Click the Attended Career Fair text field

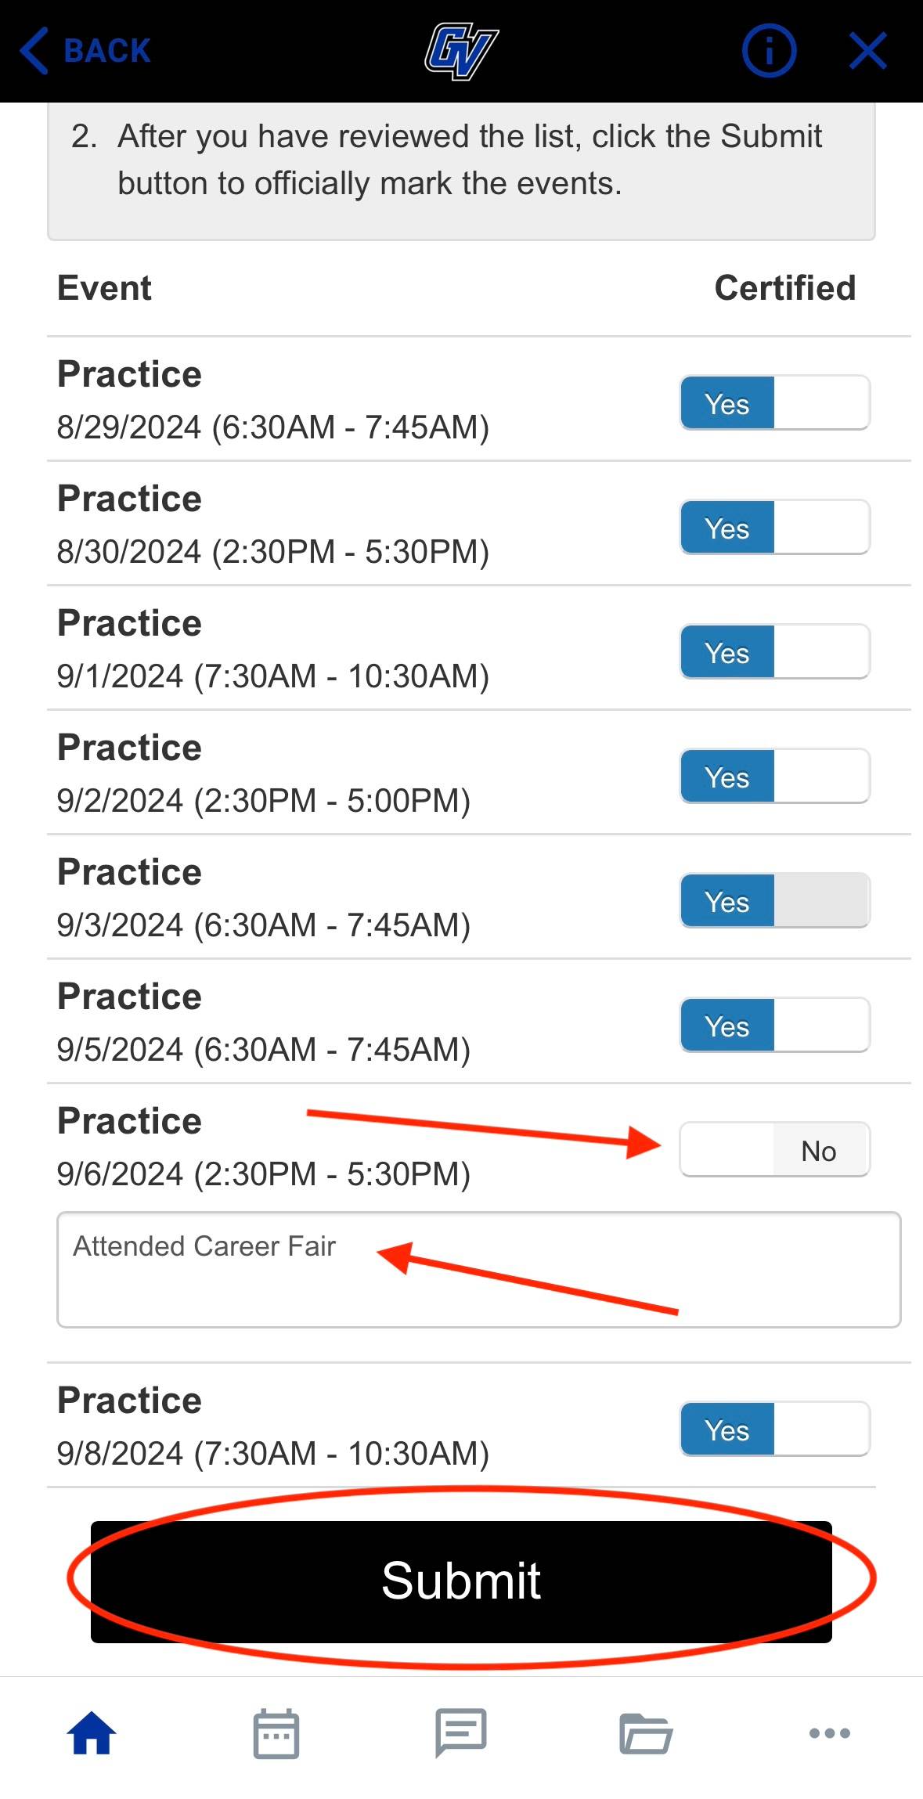(x=478, y=1270)
